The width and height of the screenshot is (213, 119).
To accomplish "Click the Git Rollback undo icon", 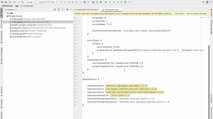I will pos(129,2).
